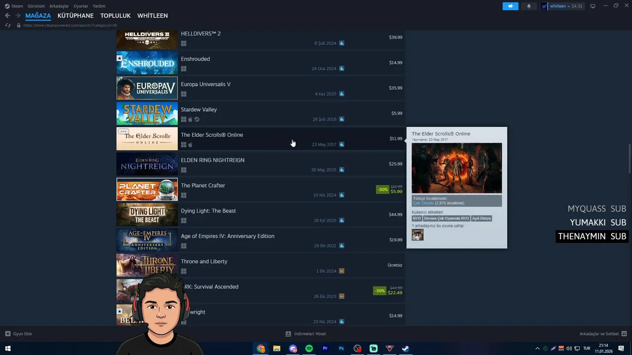This screenshot has height=355, width=632.
Task: Click İndirmeleri Yönet at the bottom
Action: (305, 334)
